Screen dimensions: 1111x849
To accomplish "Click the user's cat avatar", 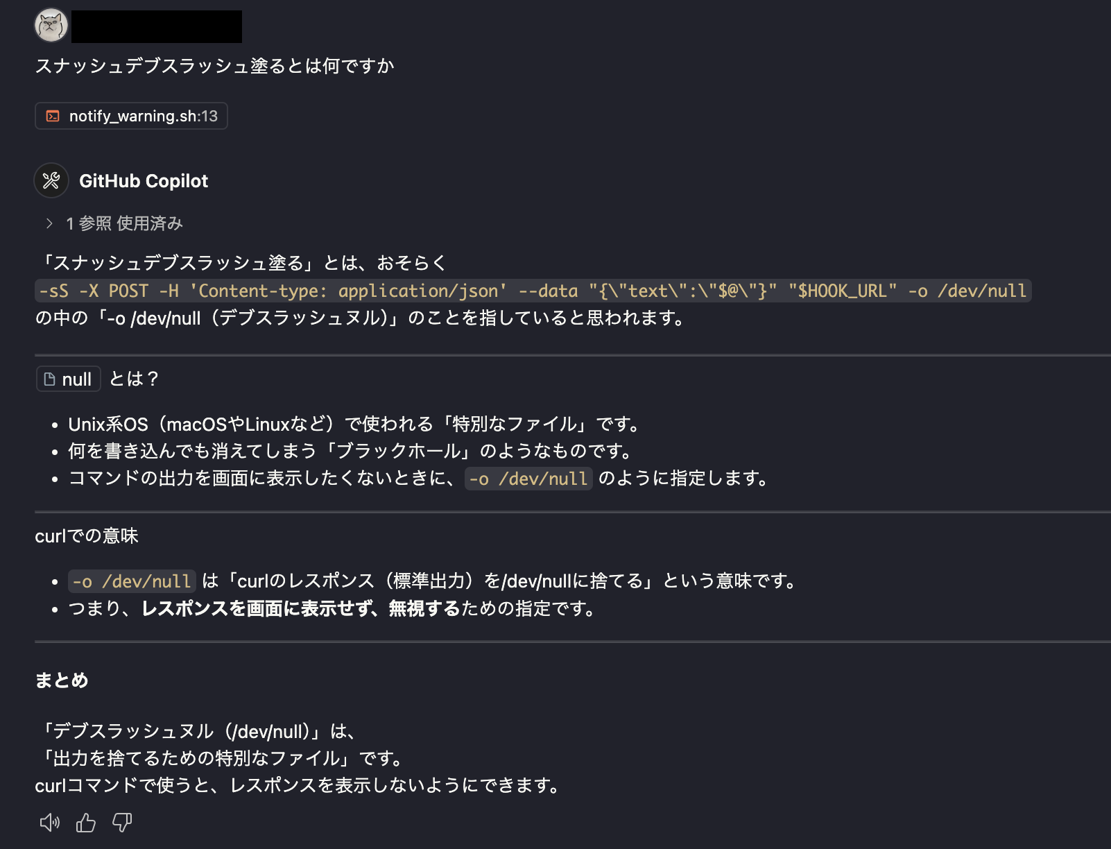I will pyautogui.click(x=49, y=22).
